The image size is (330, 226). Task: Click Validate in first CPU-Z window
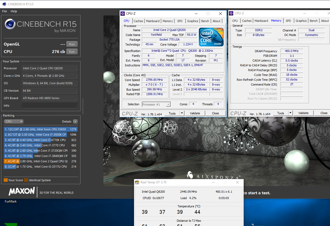(x=195, y=113)
